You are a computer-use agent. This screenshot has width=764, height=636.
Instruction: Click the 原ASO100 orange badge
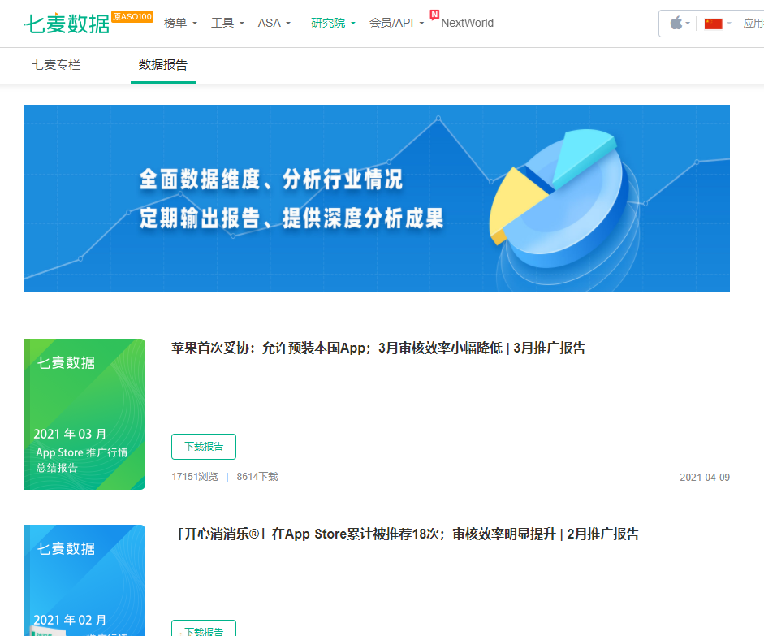(x=132, y=16)
